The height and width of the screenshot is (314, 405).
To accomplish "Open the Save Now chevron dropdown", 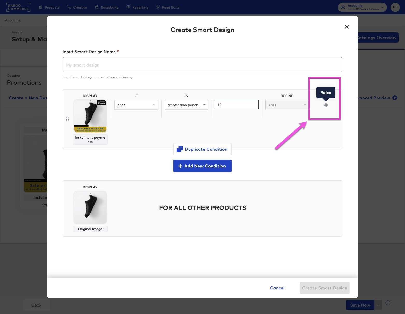I will point(378,305).
